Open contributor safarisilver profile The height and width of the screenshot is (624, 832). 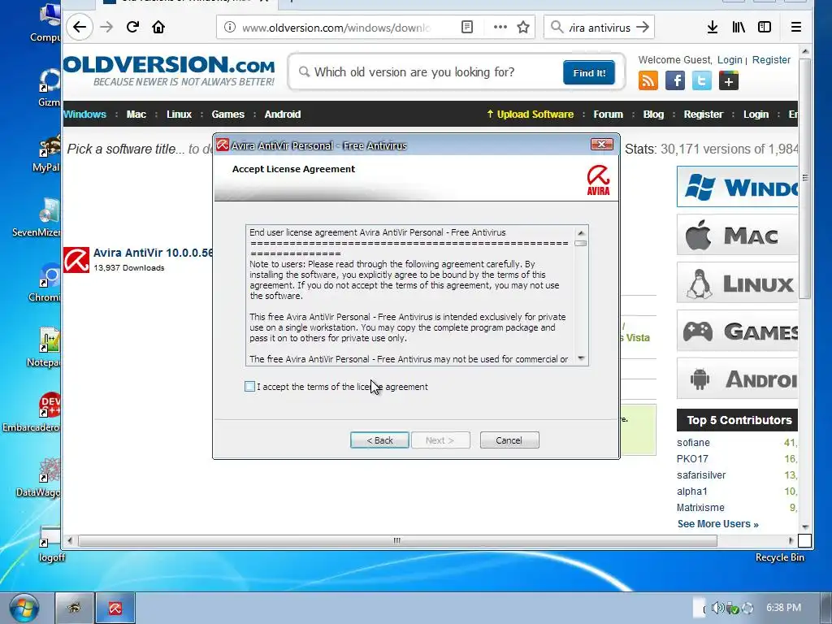point(701,475)
